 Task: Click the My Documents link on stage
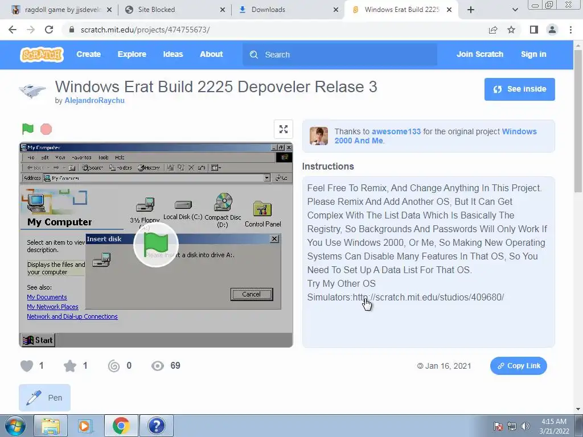click(47, 297)
